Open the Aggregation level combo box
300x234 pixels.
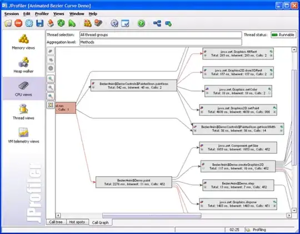click(161, 42)
